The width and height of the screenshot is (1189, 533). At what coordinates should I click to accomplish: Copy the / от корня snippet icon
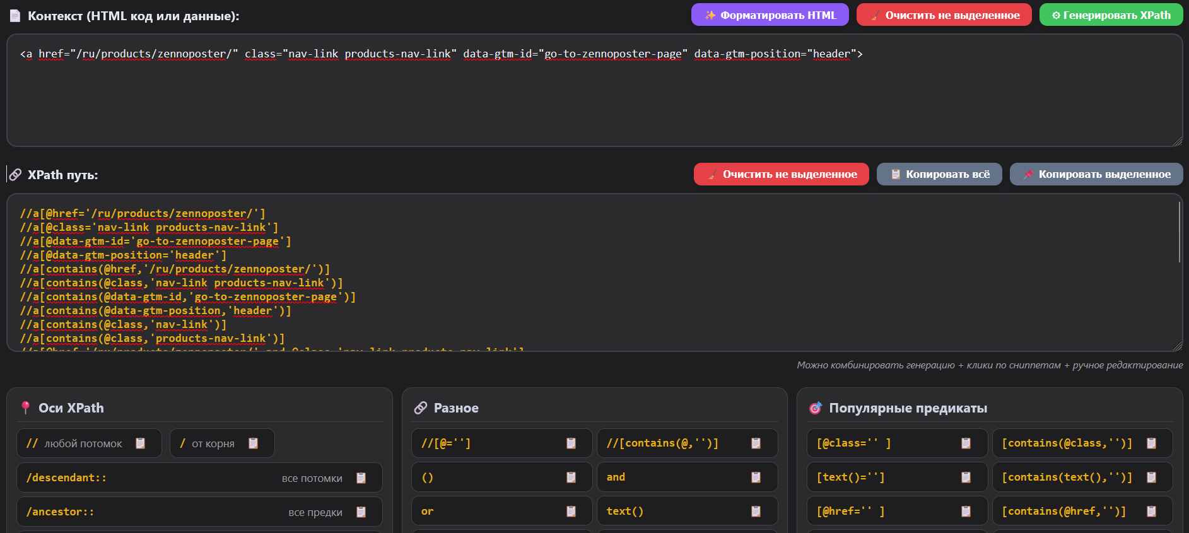click(253, 443)
